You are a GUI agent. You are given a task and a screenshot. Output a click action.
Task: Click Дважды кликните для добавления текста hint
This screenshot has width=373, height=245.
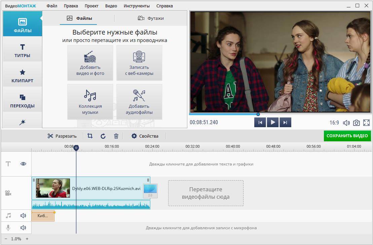coord(201,164)
